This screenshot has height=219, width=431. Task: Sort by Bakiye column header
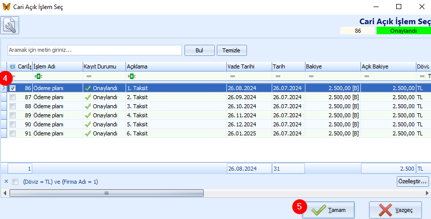(x=333, y=66)
